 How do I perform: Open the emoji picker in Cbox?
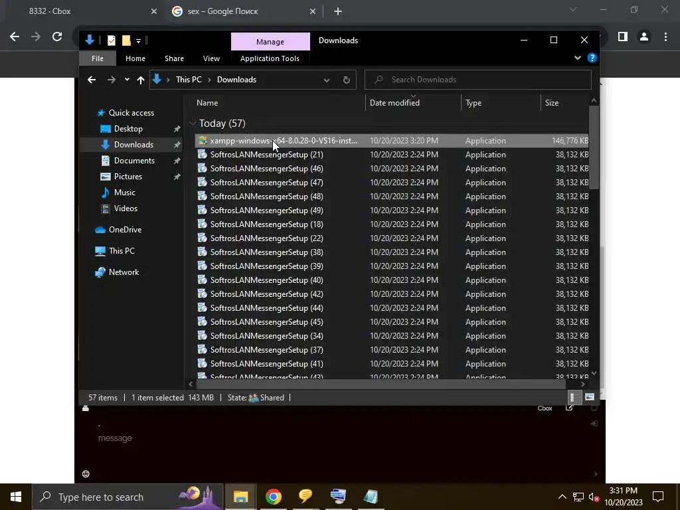(86, 473)
